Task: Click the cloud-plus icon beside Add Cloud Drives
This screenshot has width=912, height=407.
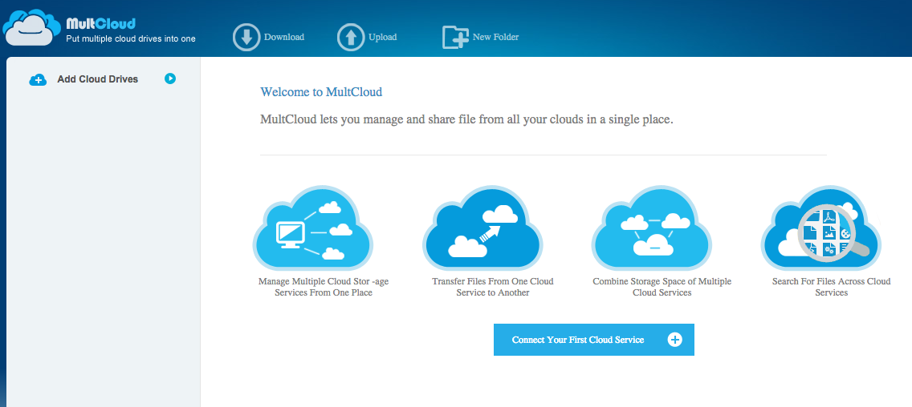Action: [38, 79]
